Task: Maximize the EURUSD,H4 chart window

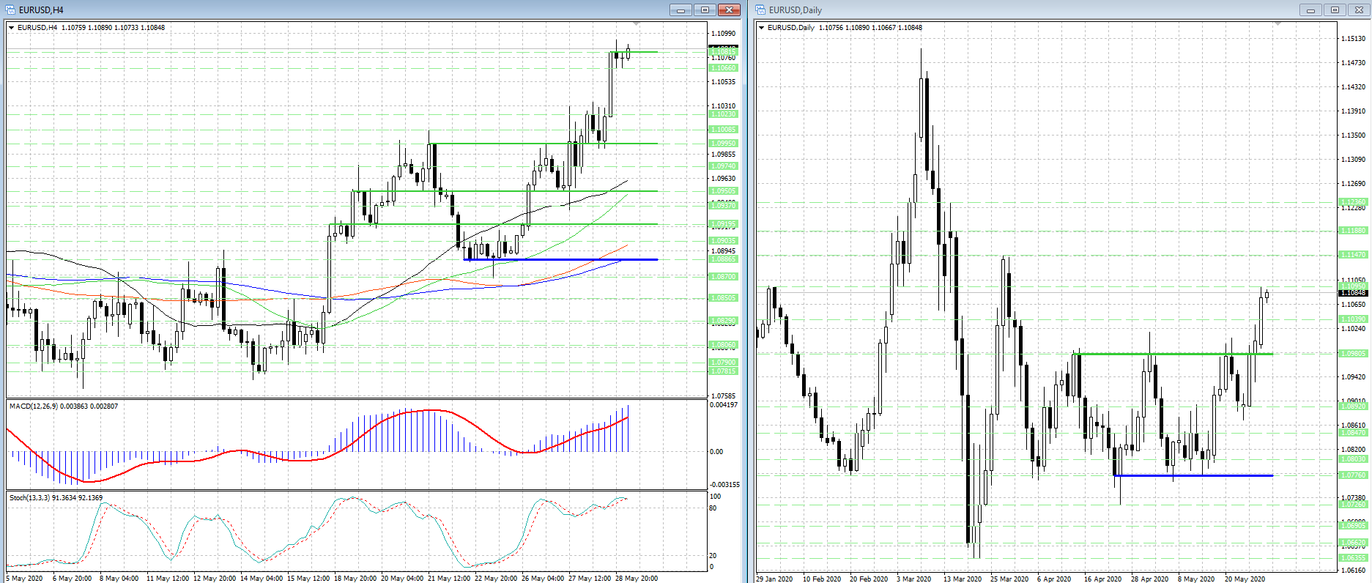Action: pos(705,10)
